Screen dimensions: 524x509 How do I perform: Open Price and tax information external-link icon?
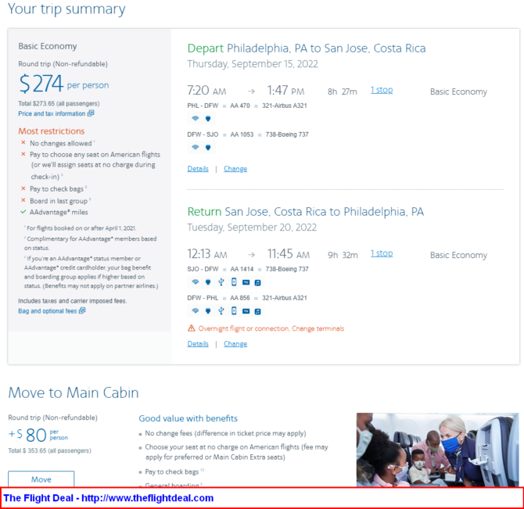(x=91, y=113)
